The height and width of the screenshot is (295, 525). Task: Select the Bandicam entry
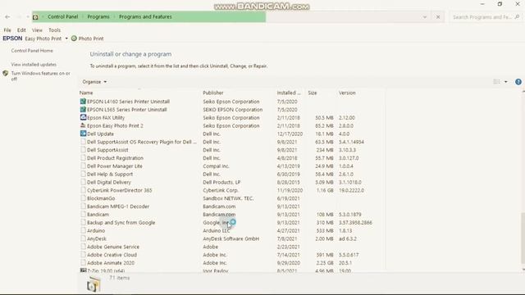[98, 214]
